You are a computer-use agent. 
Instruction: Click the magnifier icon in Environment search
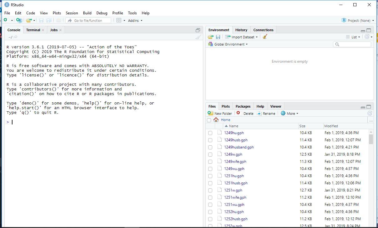coord(337,44)
